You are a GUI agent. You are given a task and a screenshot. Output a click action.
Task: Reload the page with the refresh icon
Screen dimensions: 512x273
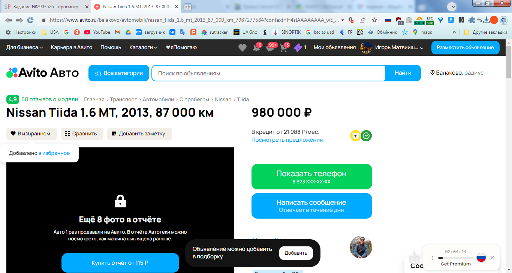coord(30,20)
